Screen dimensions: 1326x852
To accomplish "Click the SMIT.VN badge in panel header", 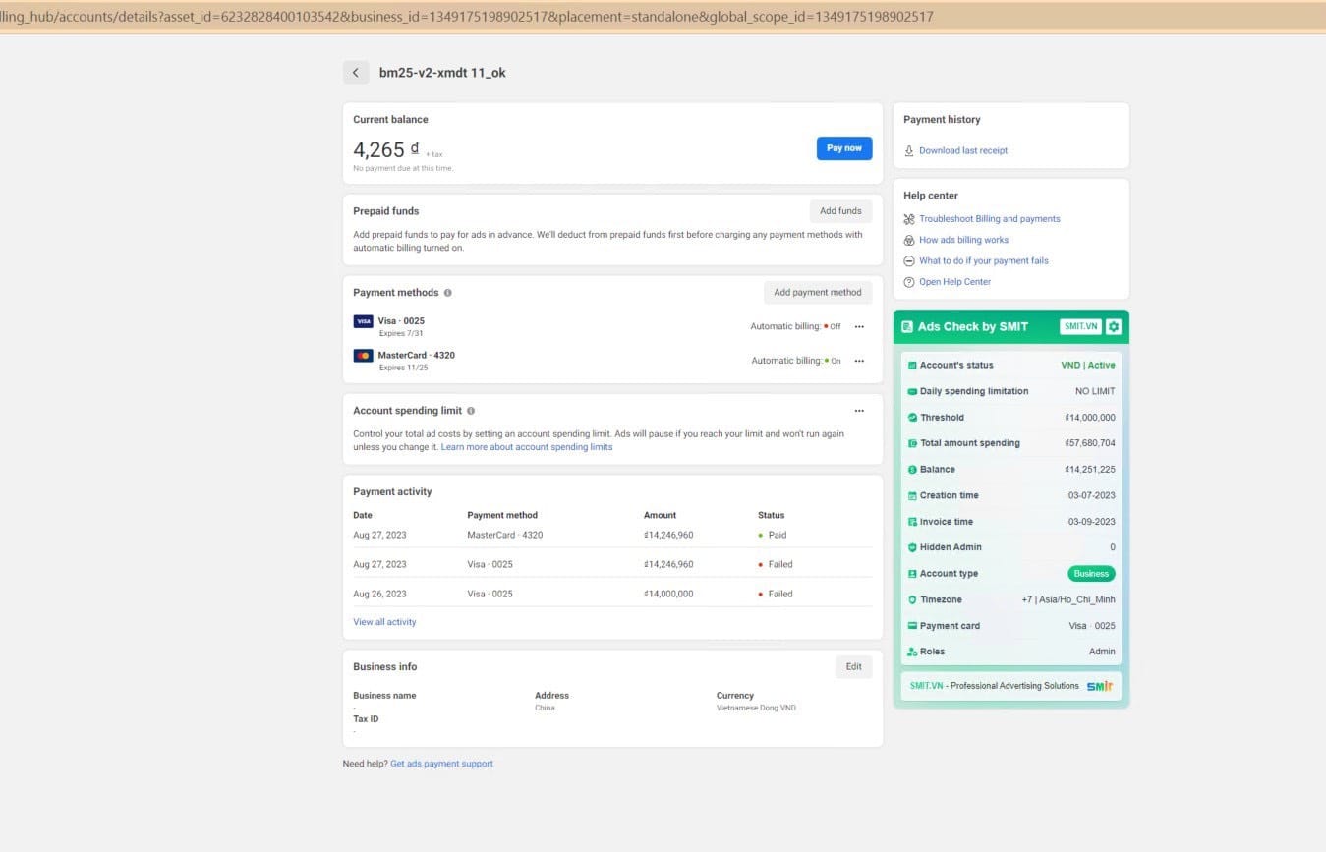I will [x=1079, y=326].
